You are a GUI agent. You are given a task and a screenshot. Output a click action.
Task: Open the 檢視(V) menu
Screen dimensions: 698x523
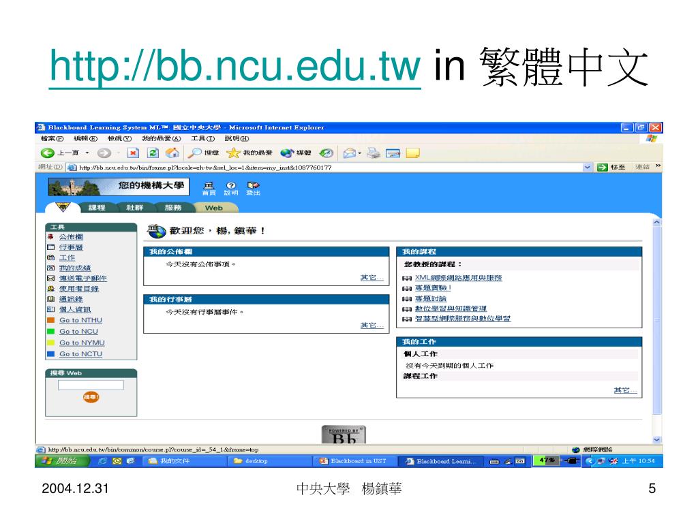click(120, 138)
